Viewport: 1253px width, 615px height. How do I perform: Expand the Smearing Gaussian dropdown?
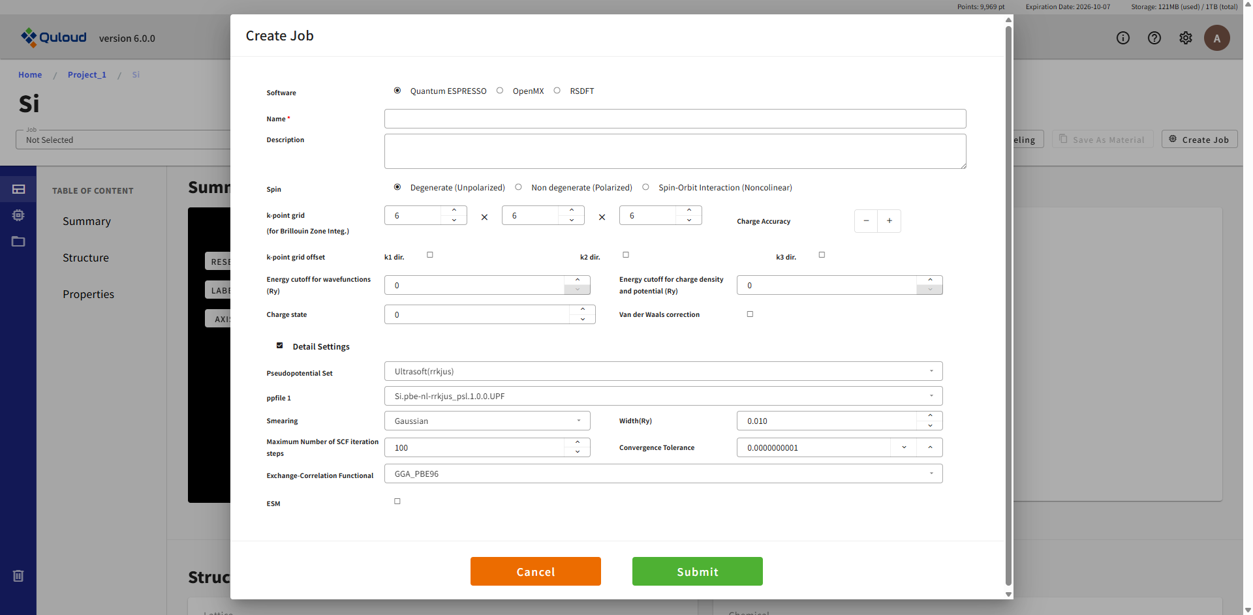pos(487,421)
